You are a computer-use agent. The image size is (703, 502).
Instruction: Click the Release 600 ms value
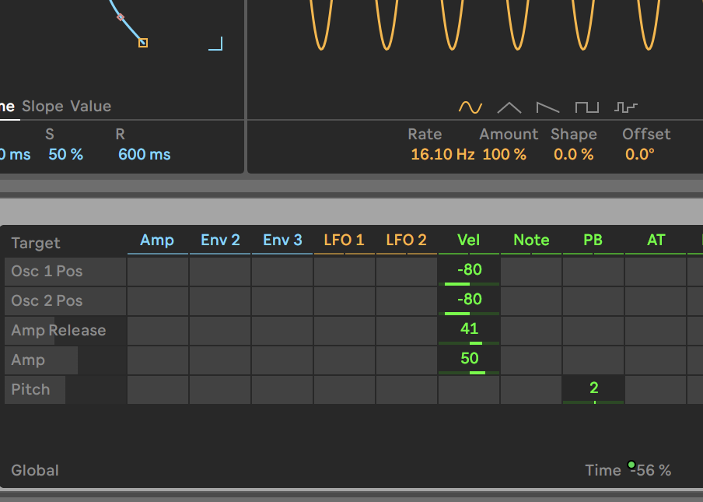[145, 155]
